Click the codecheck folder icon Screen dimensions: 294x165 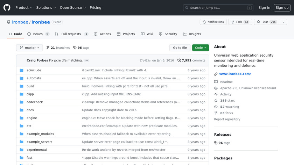pos(22,102)
